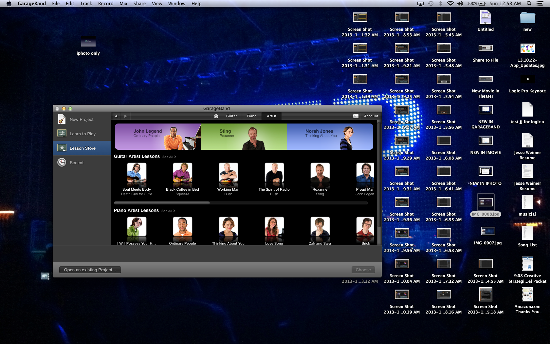Viewport: 550px width, 344px height.
Task: Select NEW IN GARAGEBAND desktop file
Action: (x=486, y=117)
